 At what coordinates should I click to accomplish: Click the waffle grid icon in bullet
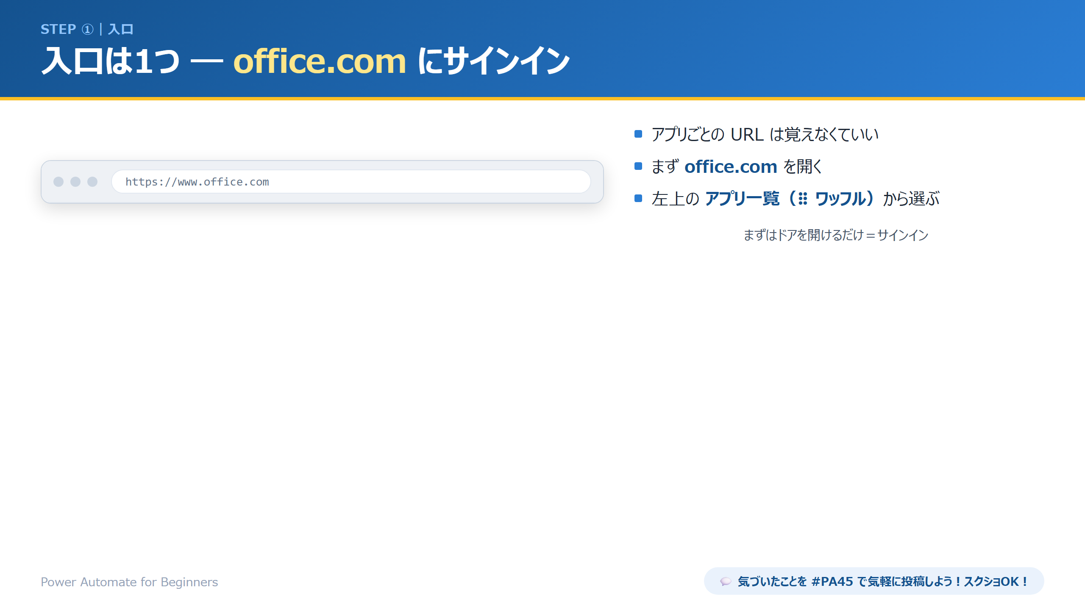tap(803, 199)
